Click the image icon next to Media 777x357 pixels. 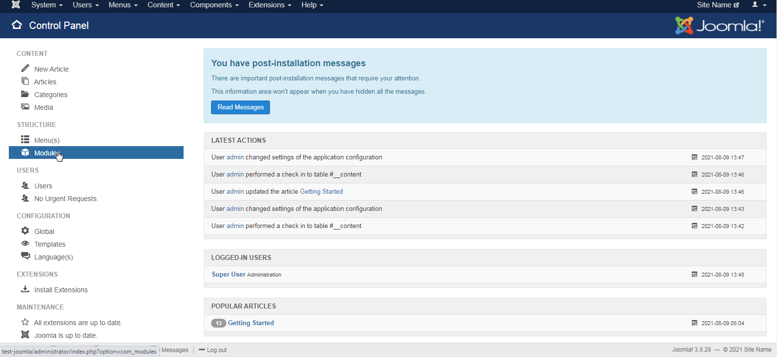25,107
